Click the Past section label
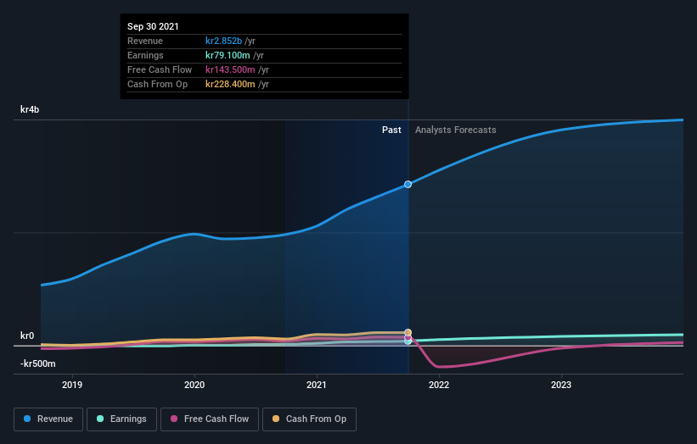Image resolution: width=697 pixels, height=444 pixels. (x=391, y=130)
